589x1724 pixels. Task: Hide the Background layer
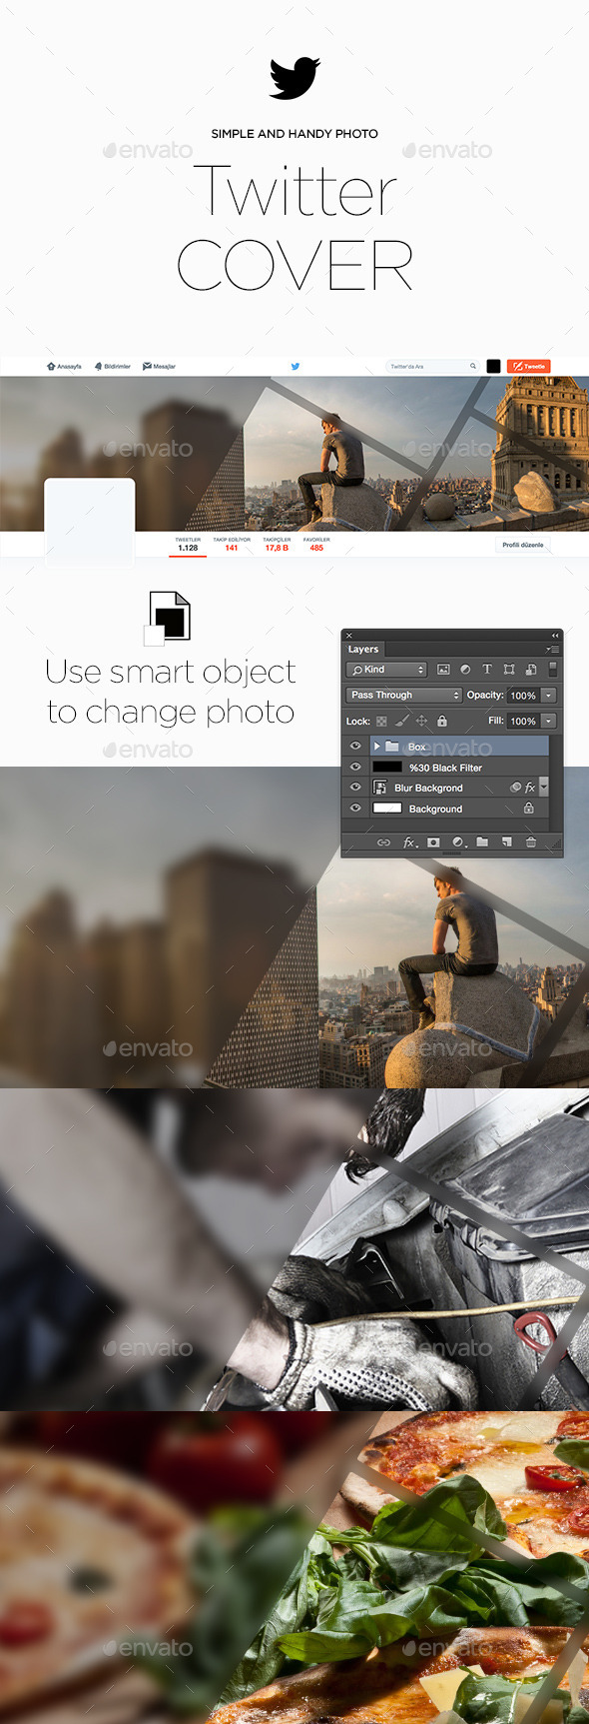[355, 809]
